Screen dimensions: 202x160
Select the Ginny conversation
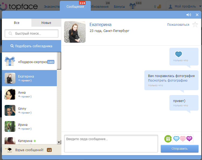29,110
